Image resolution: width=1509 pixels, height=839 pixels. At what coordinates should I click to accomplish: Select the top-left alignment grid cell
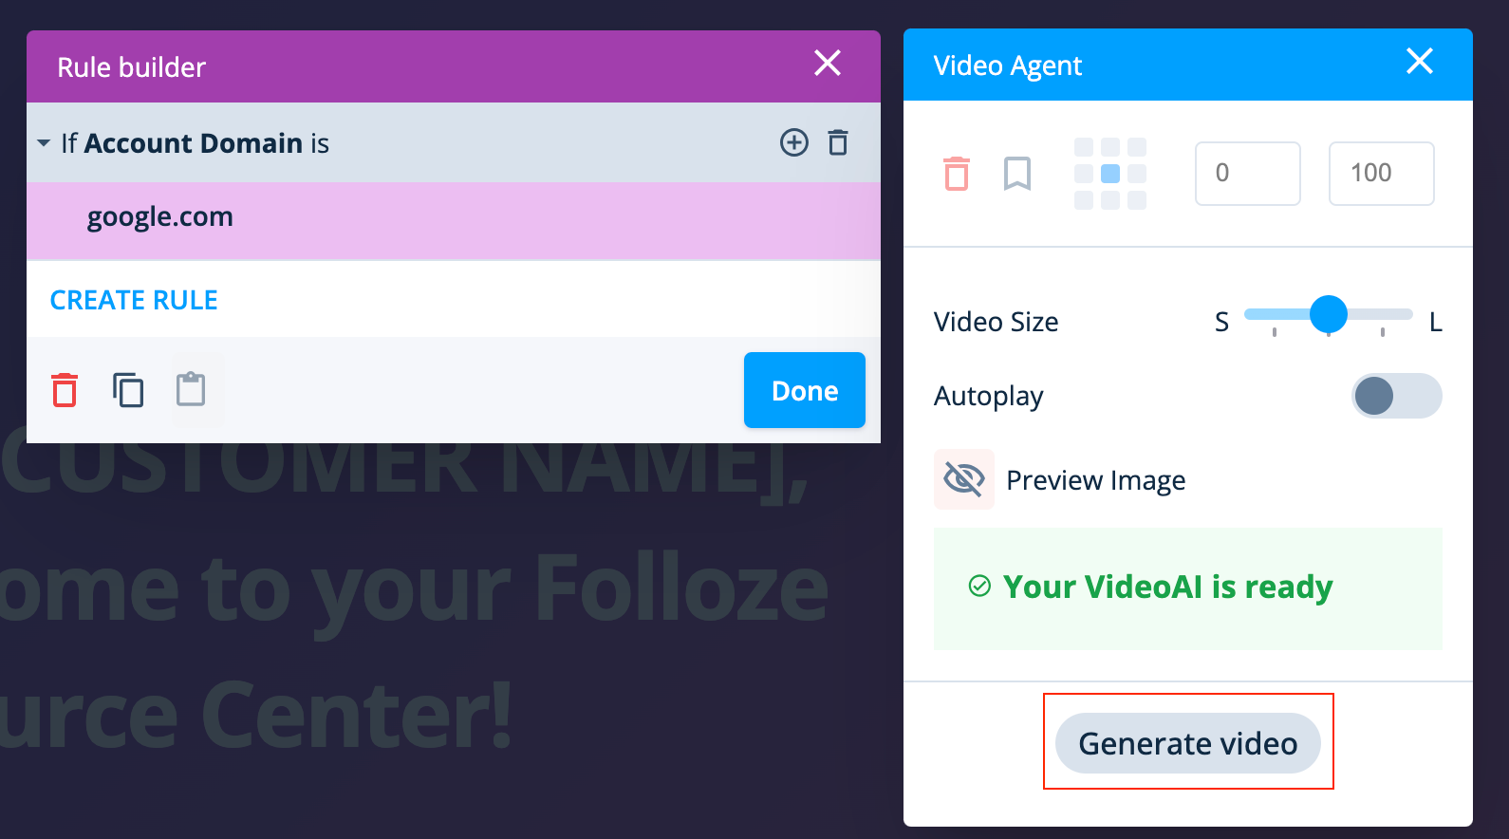tap(1084, 147)
